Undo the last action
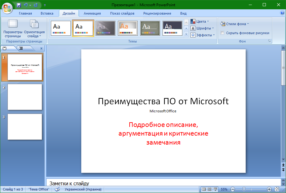The image size is (286, 193). tap(26, 5)
